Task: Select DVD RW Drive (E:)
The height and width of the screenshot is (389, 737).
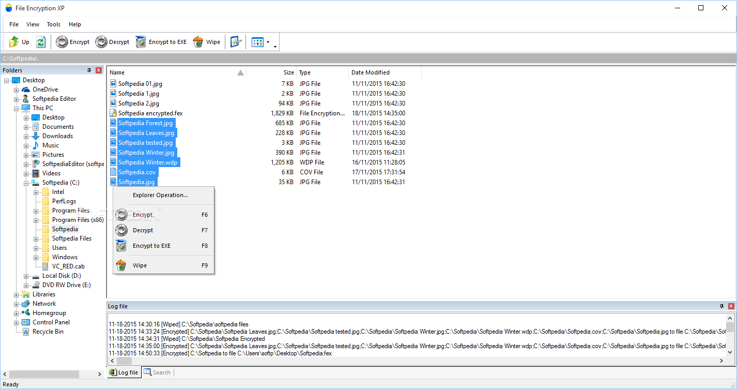Action: tap(66, 285)
